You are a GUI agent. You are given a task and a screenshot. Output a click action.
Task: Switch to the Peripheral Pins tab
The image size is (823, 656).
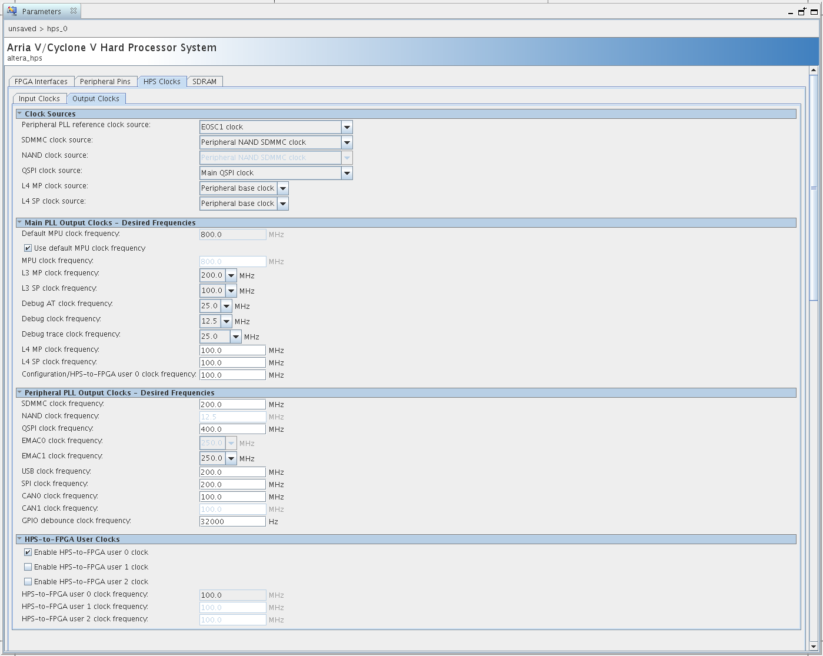[105, 82]
